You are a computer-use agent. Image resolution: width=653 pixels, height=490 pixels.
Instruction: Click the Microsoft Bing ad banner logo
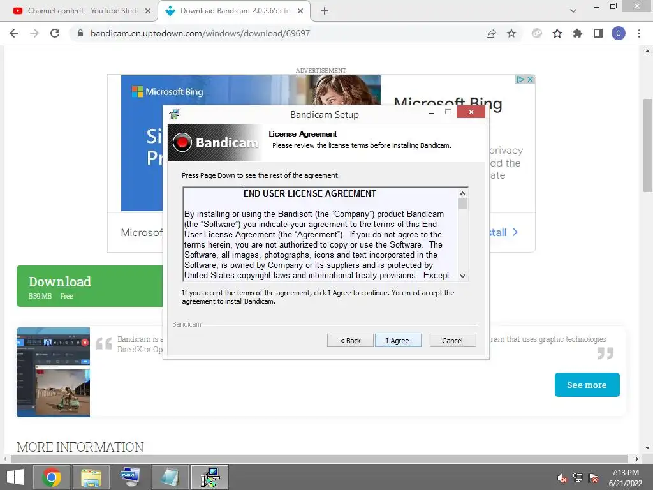(x=168, y=92)
